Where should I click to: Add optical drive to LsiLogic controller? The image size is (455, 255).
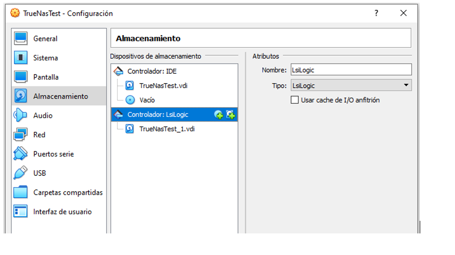point(218,115)
